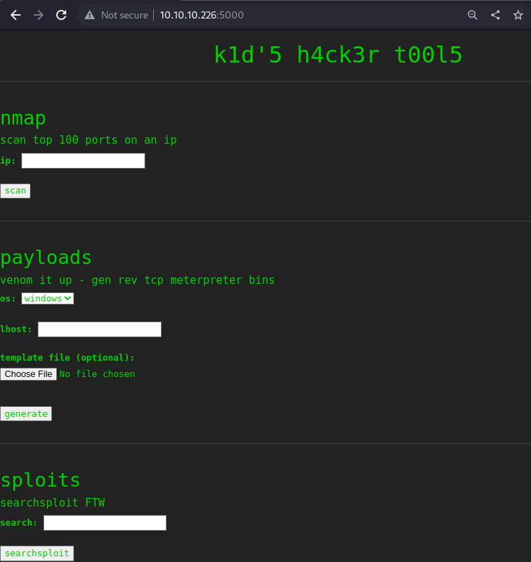Open the zoom magnifier icon
This screenshot has width=531, height=562.
pos(473,15)
